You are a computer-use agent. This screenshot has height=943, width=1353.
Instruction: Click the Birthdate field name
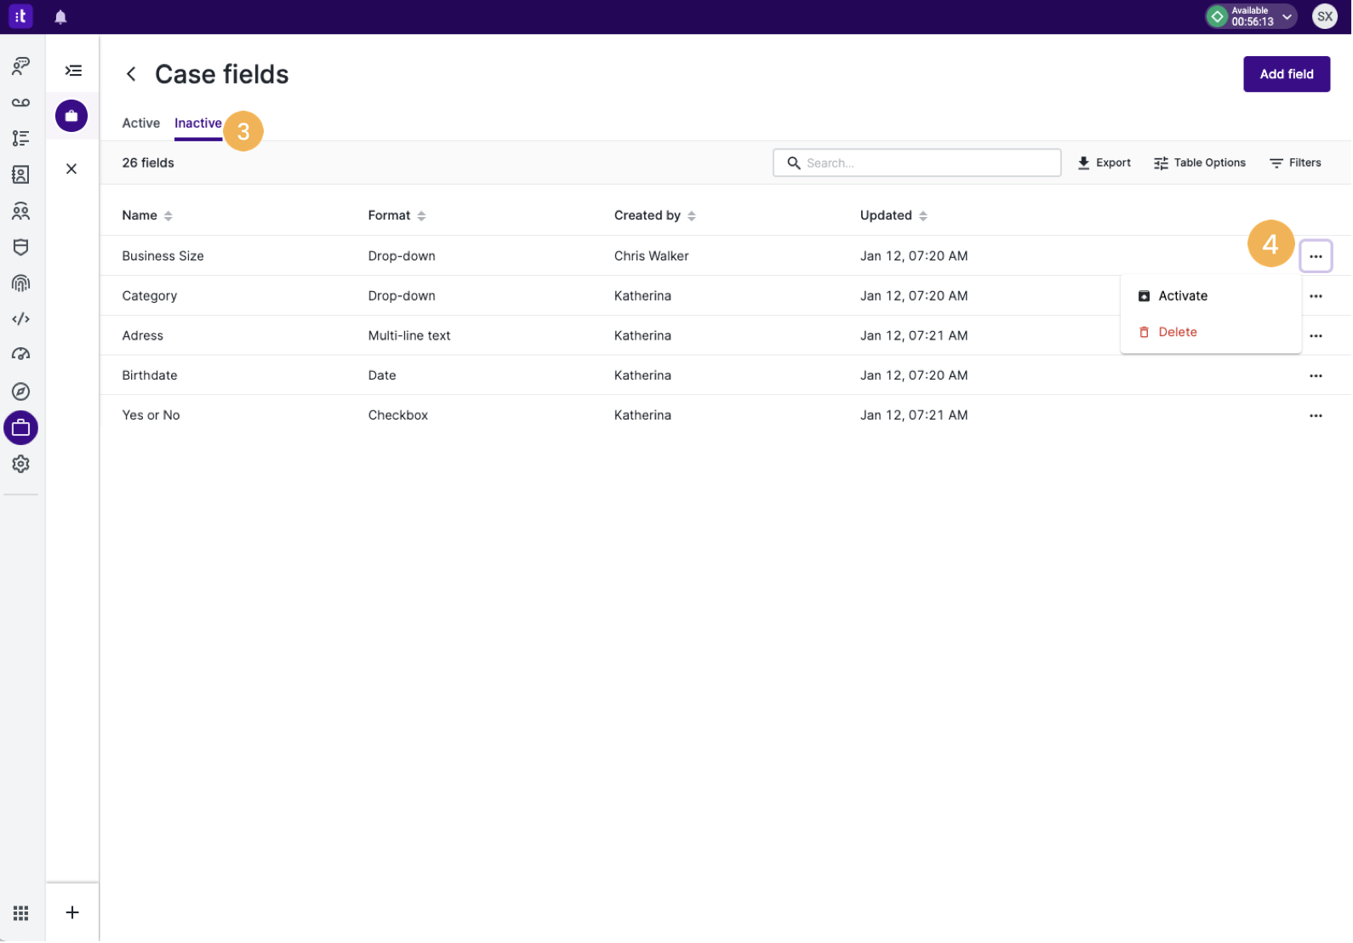pos(150,375)
